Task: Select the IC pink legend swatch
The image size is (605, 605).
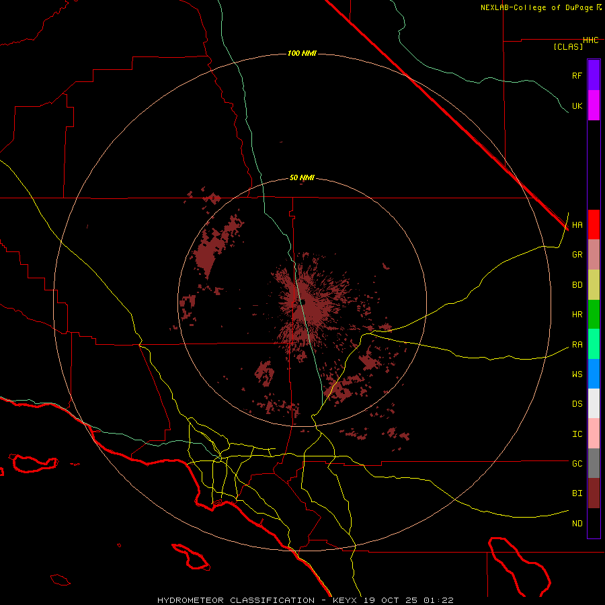Action: [x=594, y=434]
